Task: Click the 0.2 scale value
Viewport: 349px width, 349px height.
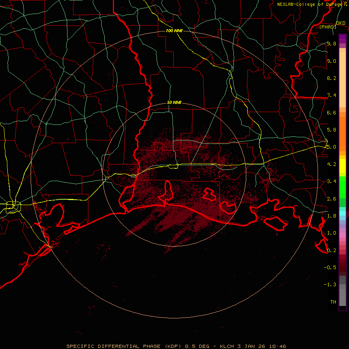Action: tap(332, 251)
